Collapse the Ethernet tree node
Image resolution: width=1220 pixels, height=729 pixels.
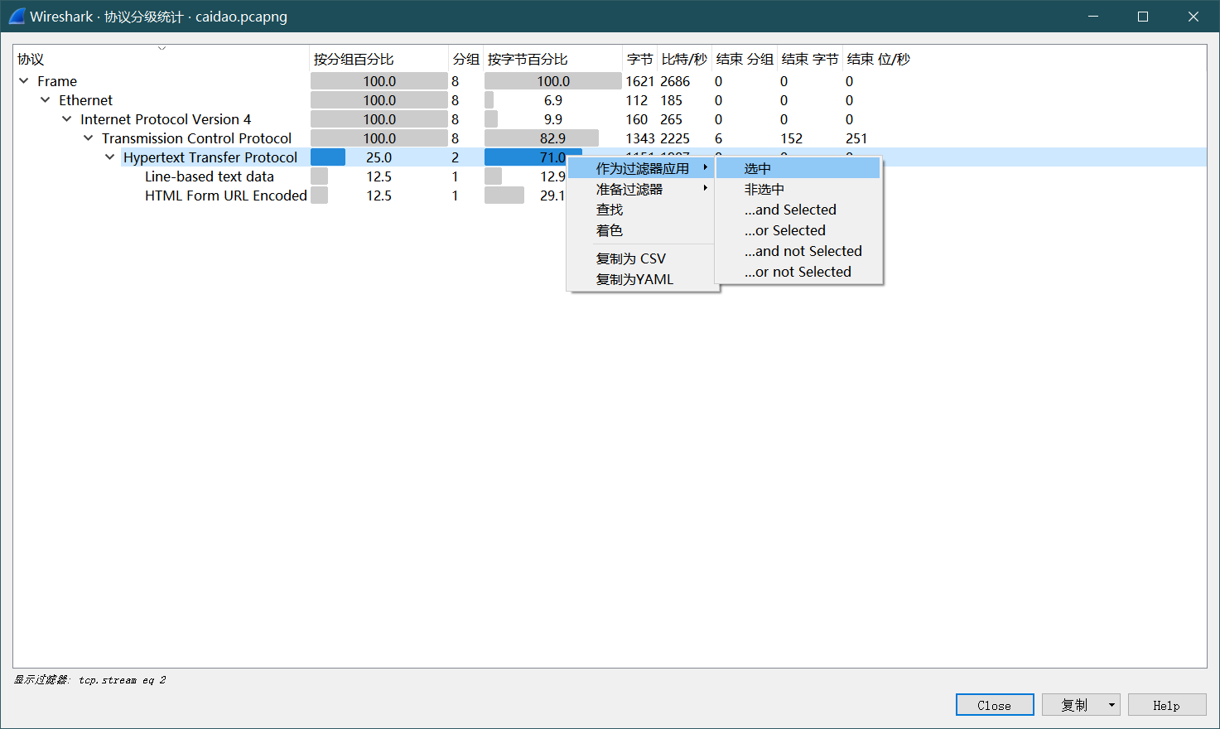coord(46,100)
